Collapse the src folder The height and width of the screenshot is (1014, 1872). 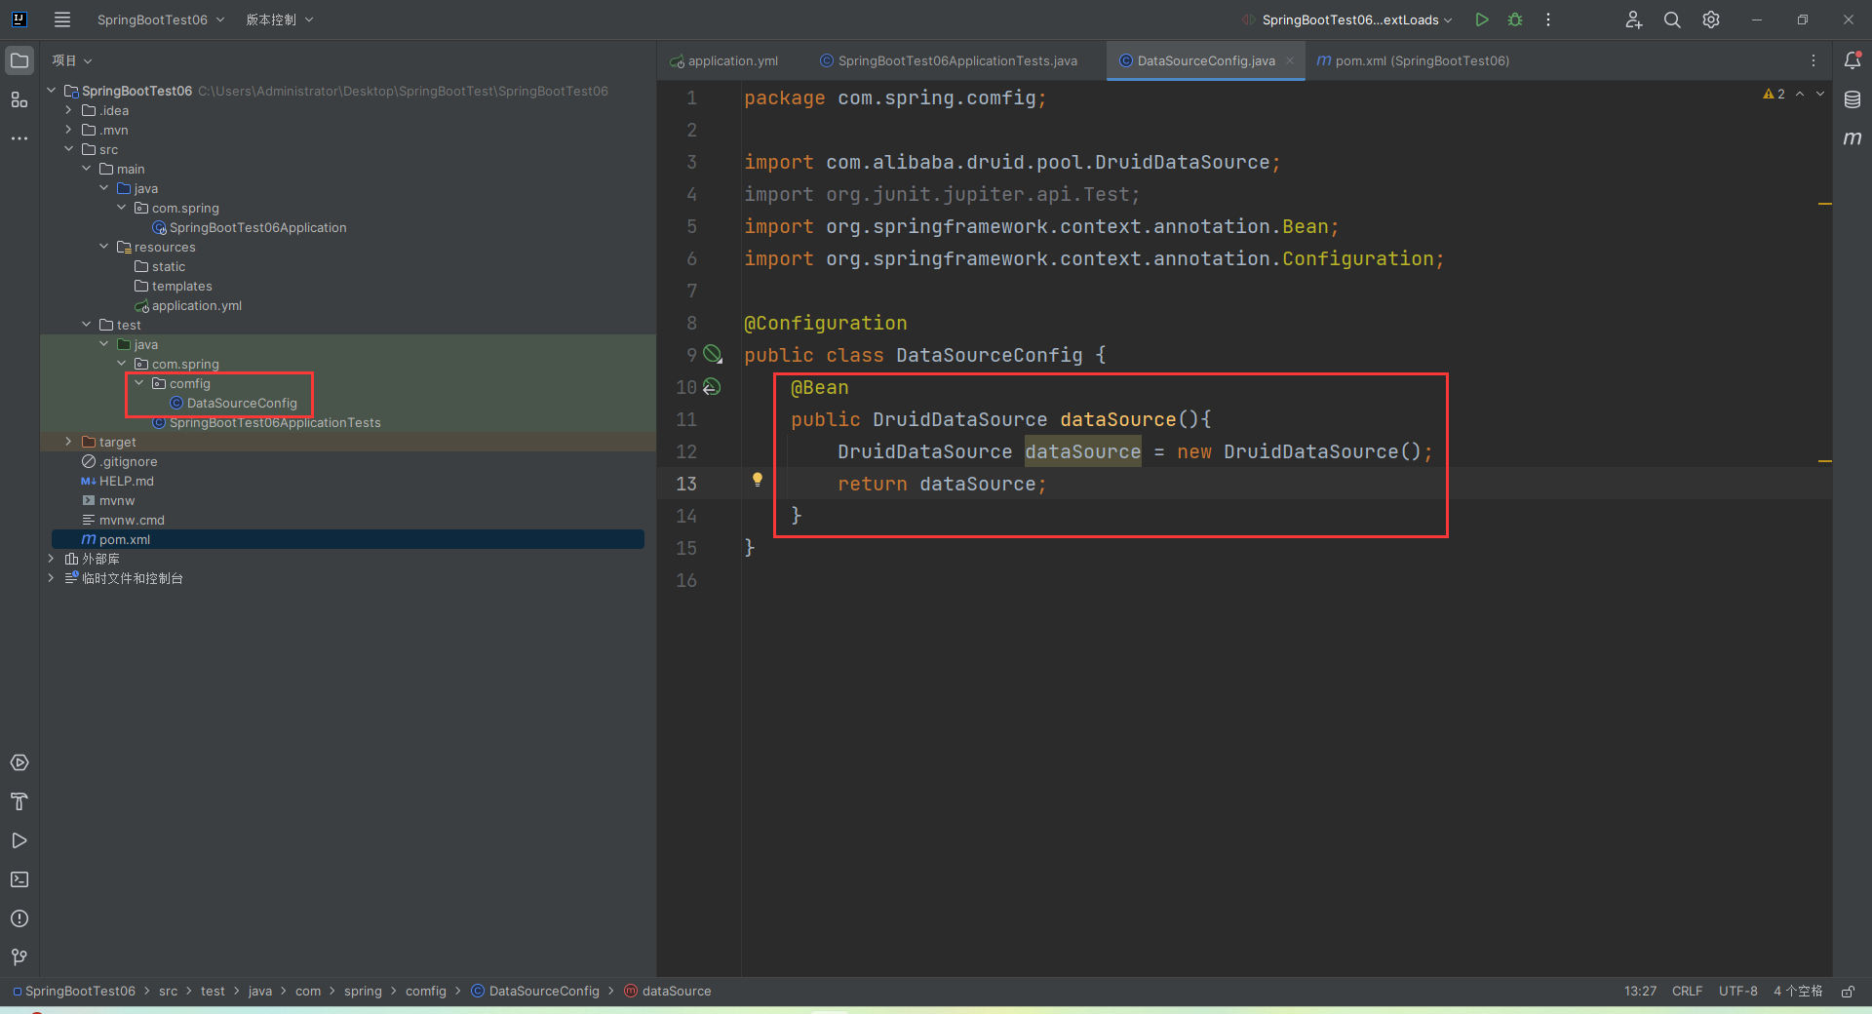click(x=68, y=149)
